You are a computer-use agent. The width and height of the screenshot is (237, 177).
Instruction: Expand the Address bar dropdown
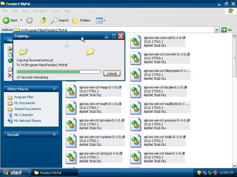(217, 30)
